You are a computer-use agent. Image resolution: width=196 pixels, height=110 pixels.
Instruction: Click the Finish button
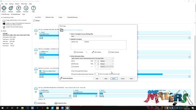coord(131,79)
